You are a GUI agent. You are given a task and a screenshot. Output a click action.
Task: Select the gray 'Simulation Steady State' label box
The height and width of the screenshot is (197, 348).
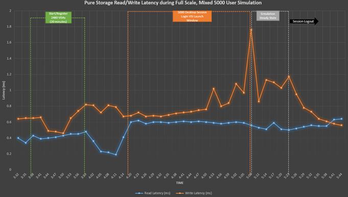268,16
